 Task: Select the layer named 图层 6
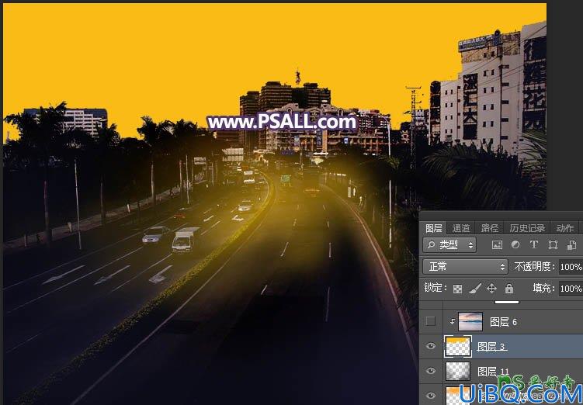[x=504, y=322]
